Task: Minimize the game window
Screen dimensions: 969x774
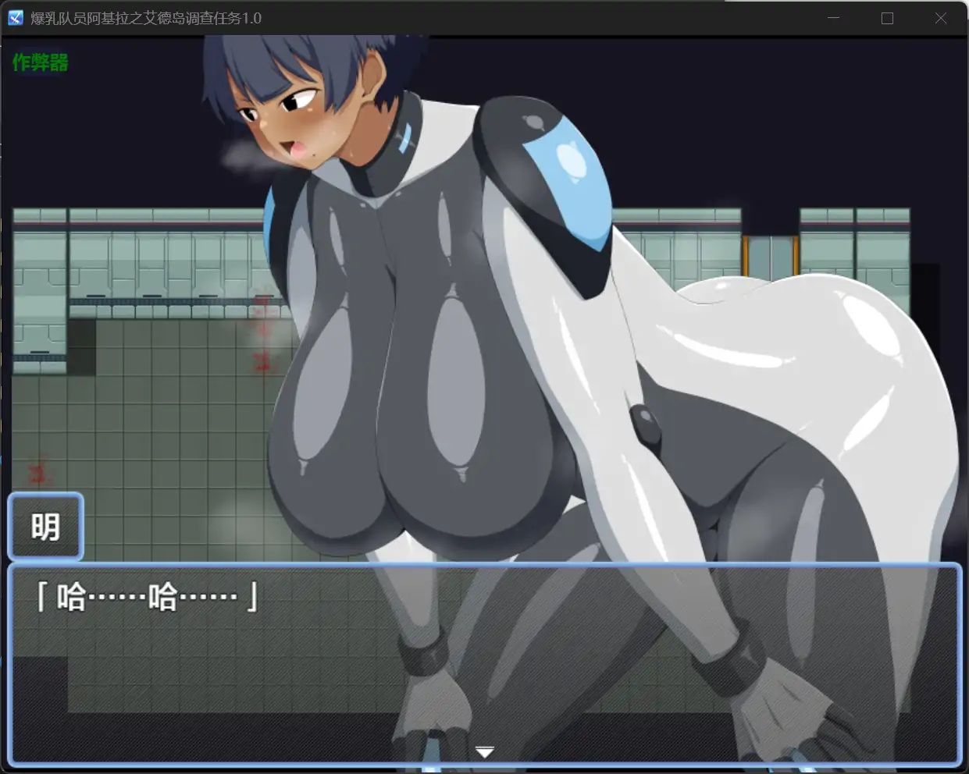Action: tap(833, 18)
